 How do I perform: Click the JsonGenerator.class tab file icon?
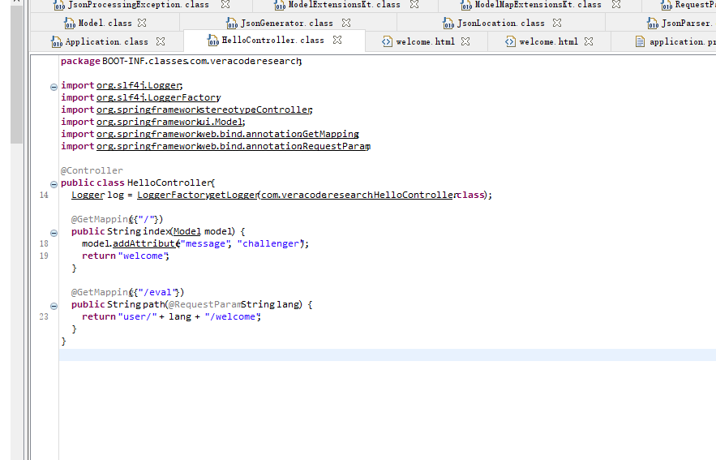point(233,23)
